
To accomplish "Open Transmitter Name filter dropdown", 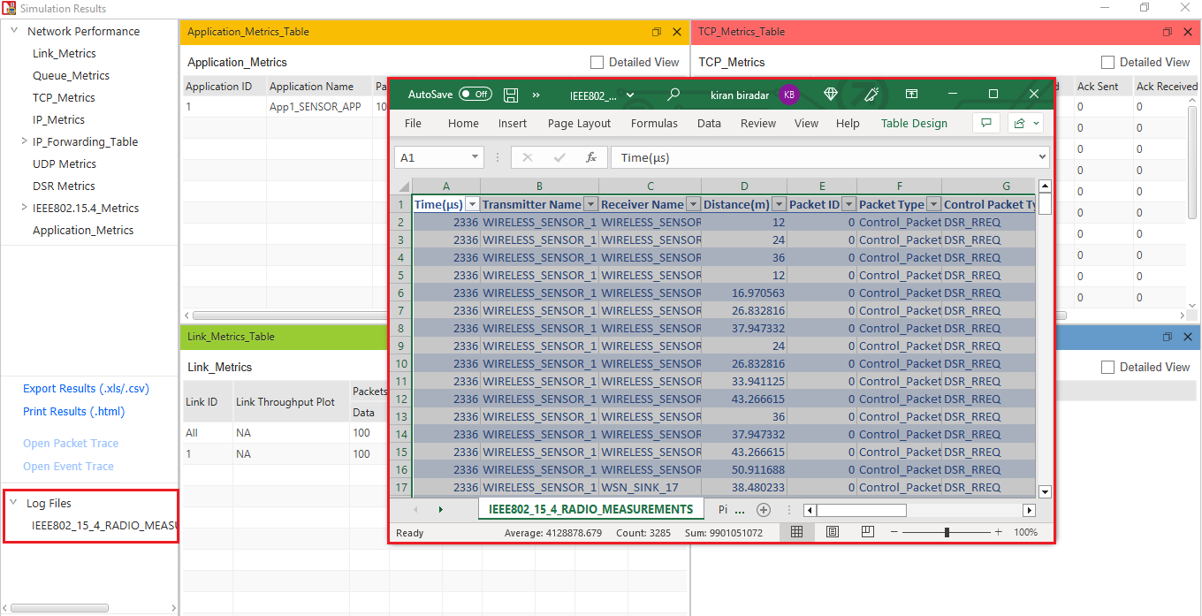I will pos(590,204).
